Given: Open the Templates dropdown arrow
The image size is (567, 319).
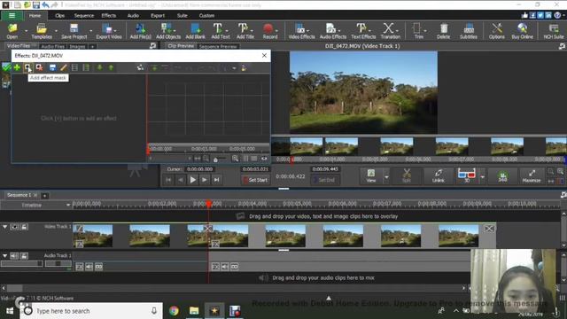Looking at the screenshot, I should click(56, 31).
